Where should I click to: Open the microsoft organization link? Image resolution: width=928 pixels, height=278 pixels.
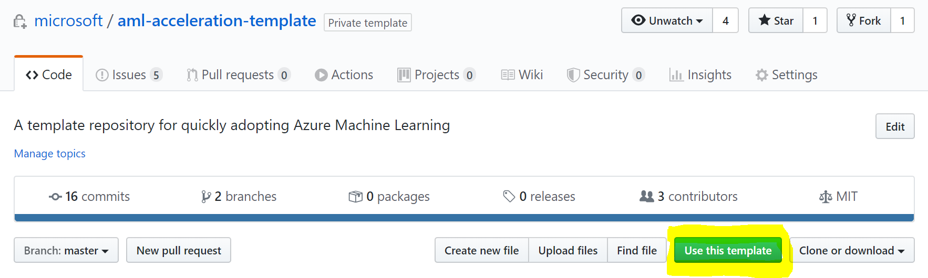(68, 20)
